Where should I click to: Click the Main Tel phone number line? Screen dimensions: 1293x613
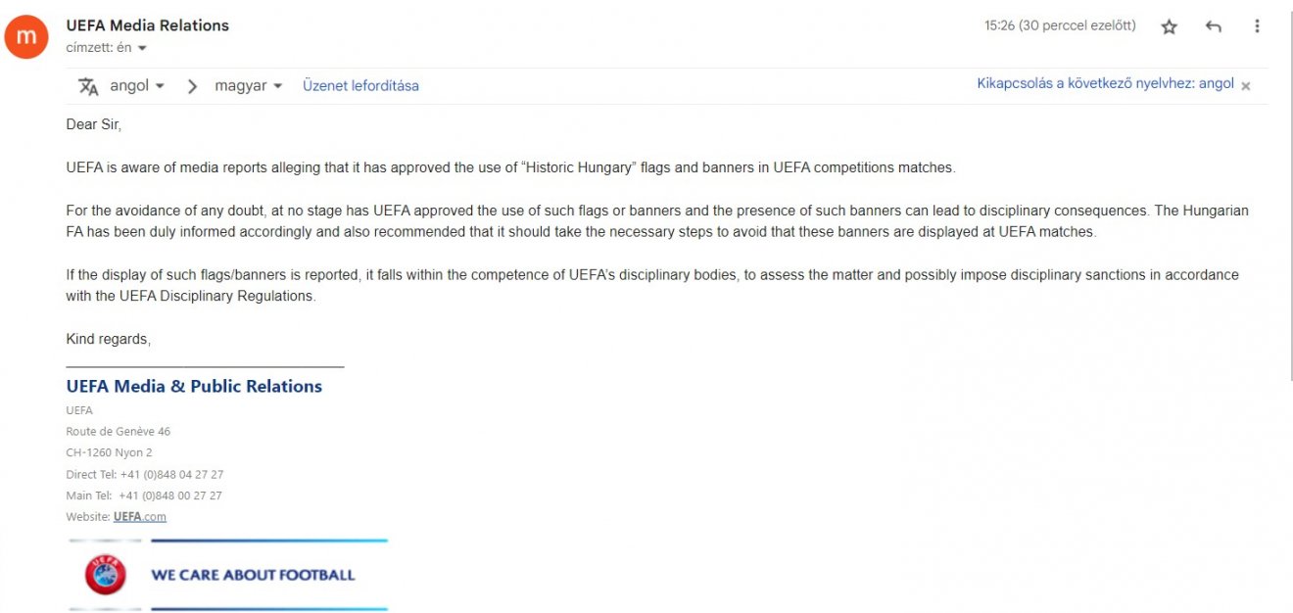pyautogui.click(x=144, y=495)
